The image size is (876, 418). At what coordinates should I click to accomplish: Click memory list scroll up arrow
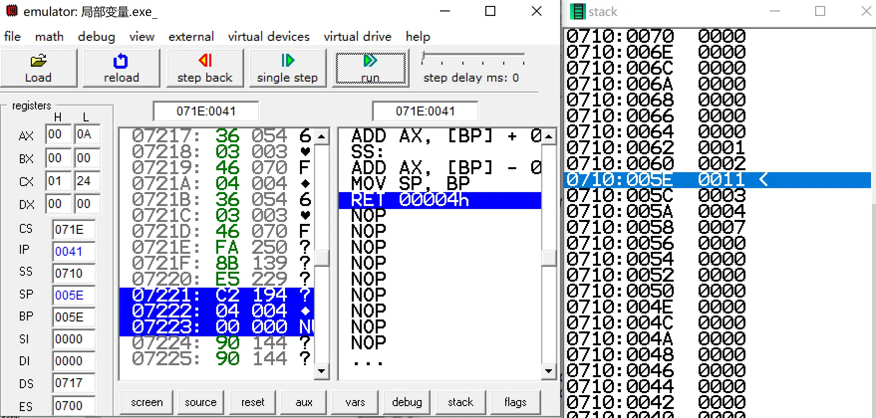pyautogui.click(x=321, y=136)
